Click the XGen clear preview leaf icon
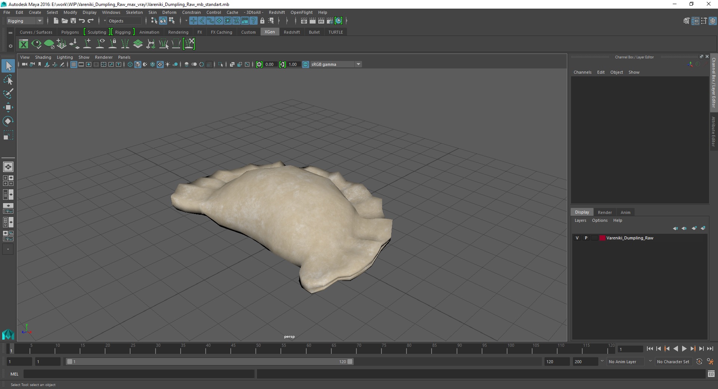 (x=49, y=44)
